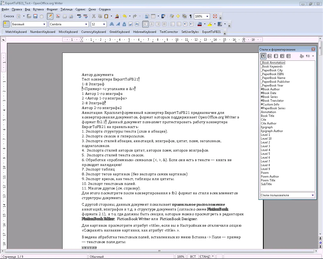The image size is (323, 259).
Task: Open OpenOffice Help lifebuoy icon
Action: pos(215,16)
